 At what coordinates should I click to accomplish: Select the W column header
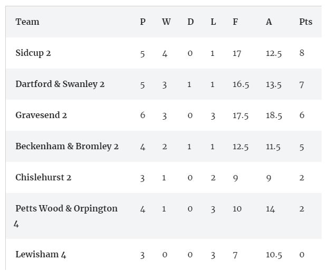tap(166, 22)
